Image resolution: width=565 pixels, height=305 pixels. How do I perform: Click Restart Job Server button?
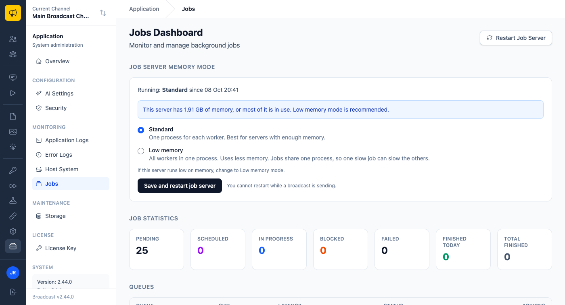tap(516, 38)
